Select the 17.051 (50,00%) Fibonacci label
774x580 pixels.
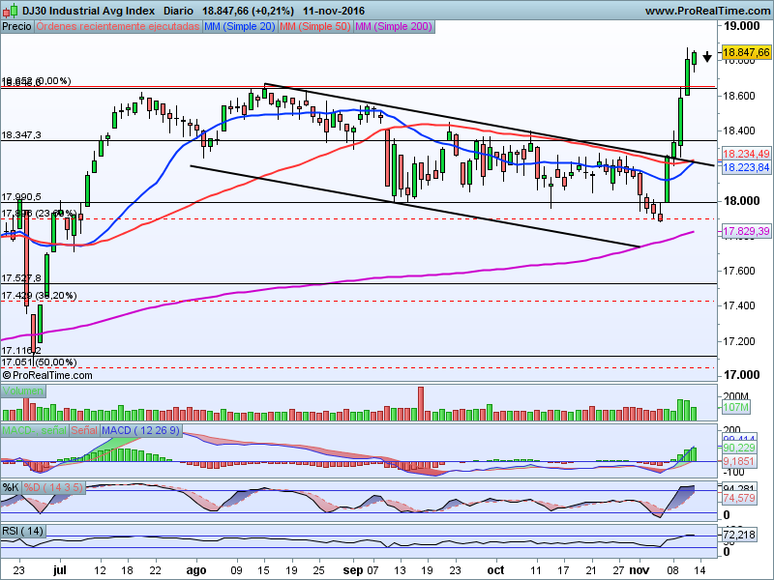tap(39, 362)
